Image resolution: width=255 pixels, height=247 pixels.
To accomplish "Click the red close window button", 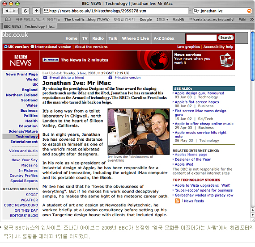I will [5, 4].
